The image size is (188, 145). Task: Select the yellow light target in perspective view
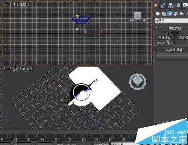tap(60, 86)
